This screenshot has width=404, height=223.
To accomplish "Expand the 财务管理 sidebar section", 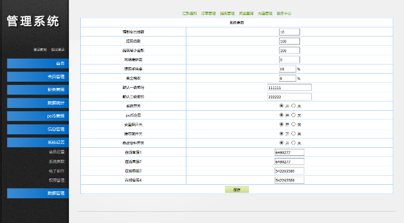I will [38, 90].
